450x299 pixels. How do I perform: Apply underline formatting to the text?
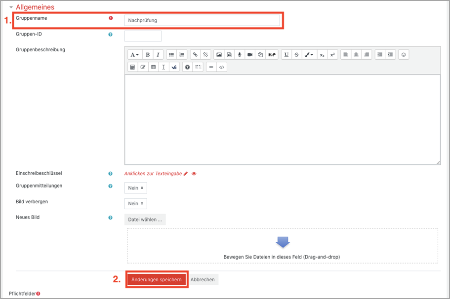[286, 55]
